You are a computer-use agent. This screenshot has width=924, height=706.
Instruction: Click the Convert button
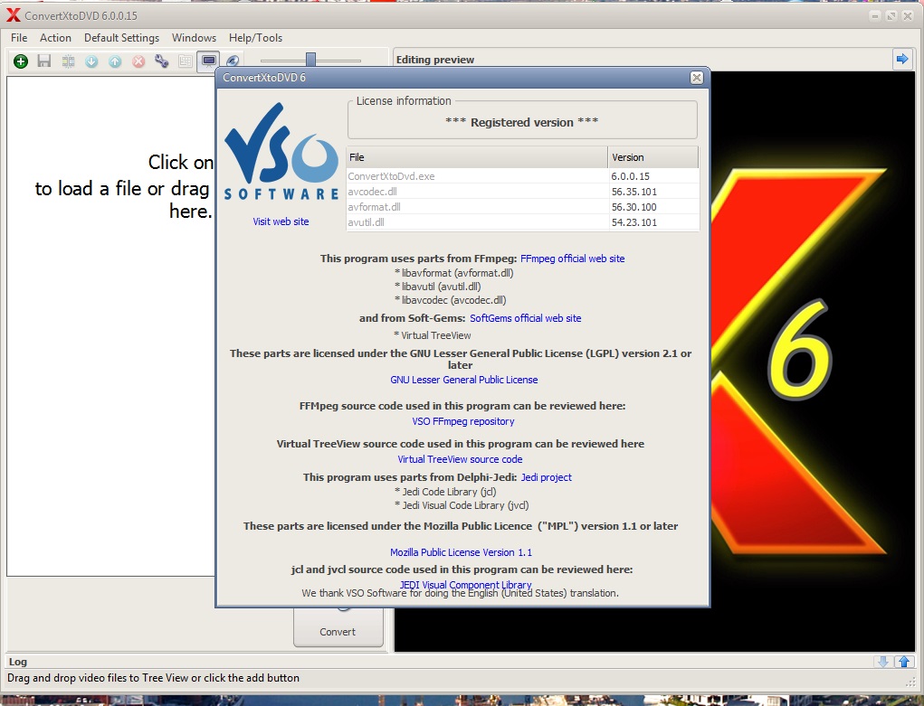[338, 629]
